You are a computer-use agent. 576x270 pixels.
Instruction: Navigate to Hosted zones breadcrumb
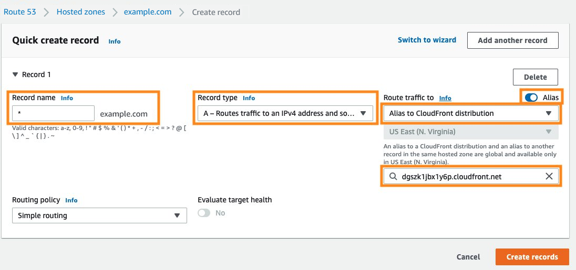pyautogui.click(x=80, y=12)
